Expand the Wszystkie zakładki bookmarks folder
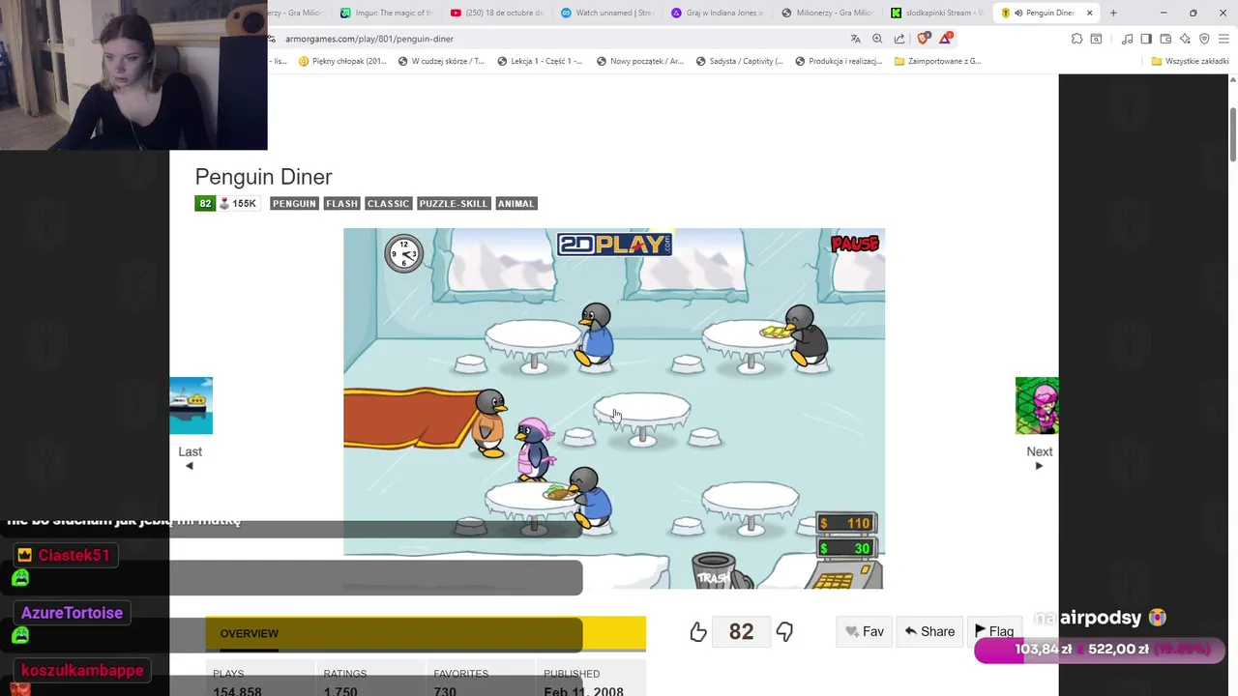 [1190, 61]
